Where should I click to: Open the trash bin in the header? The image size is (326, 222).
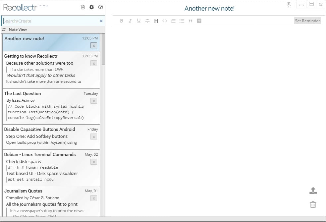[x=82, y=7]
